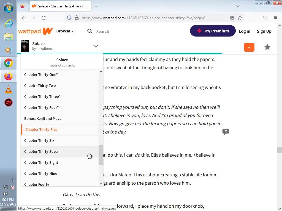The image size is (282, 211).
Task: Toggle reader view icon in address bar
Action: (232, 18)
